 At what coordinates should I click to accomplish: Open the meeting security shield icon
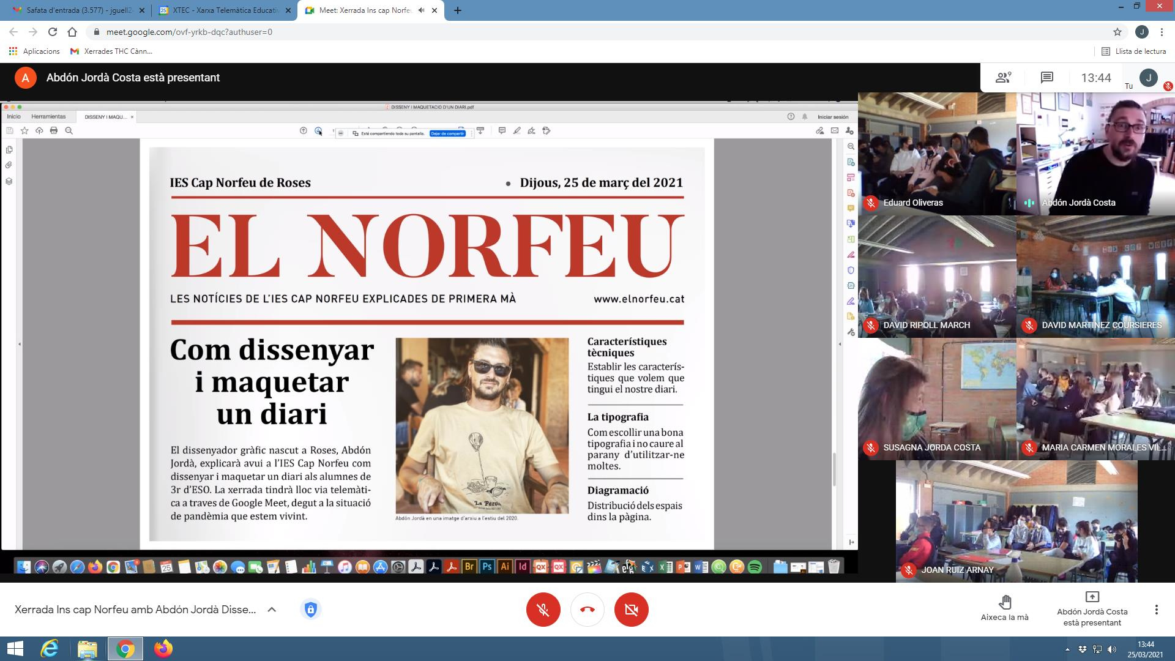tap(311, 610)
